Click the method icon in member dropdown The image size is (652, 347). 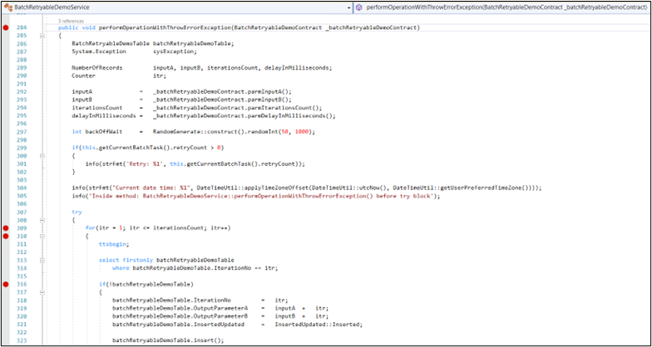(359, 7)
